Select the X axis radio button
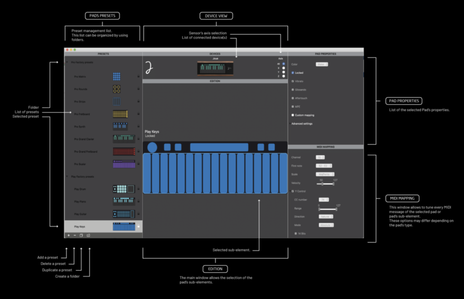 tap(284, 68)
